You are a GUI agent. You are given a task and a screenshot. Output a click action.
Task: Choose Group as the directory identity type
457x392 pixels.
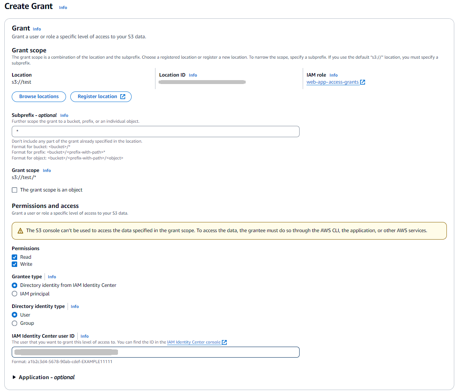click(14, 323)
